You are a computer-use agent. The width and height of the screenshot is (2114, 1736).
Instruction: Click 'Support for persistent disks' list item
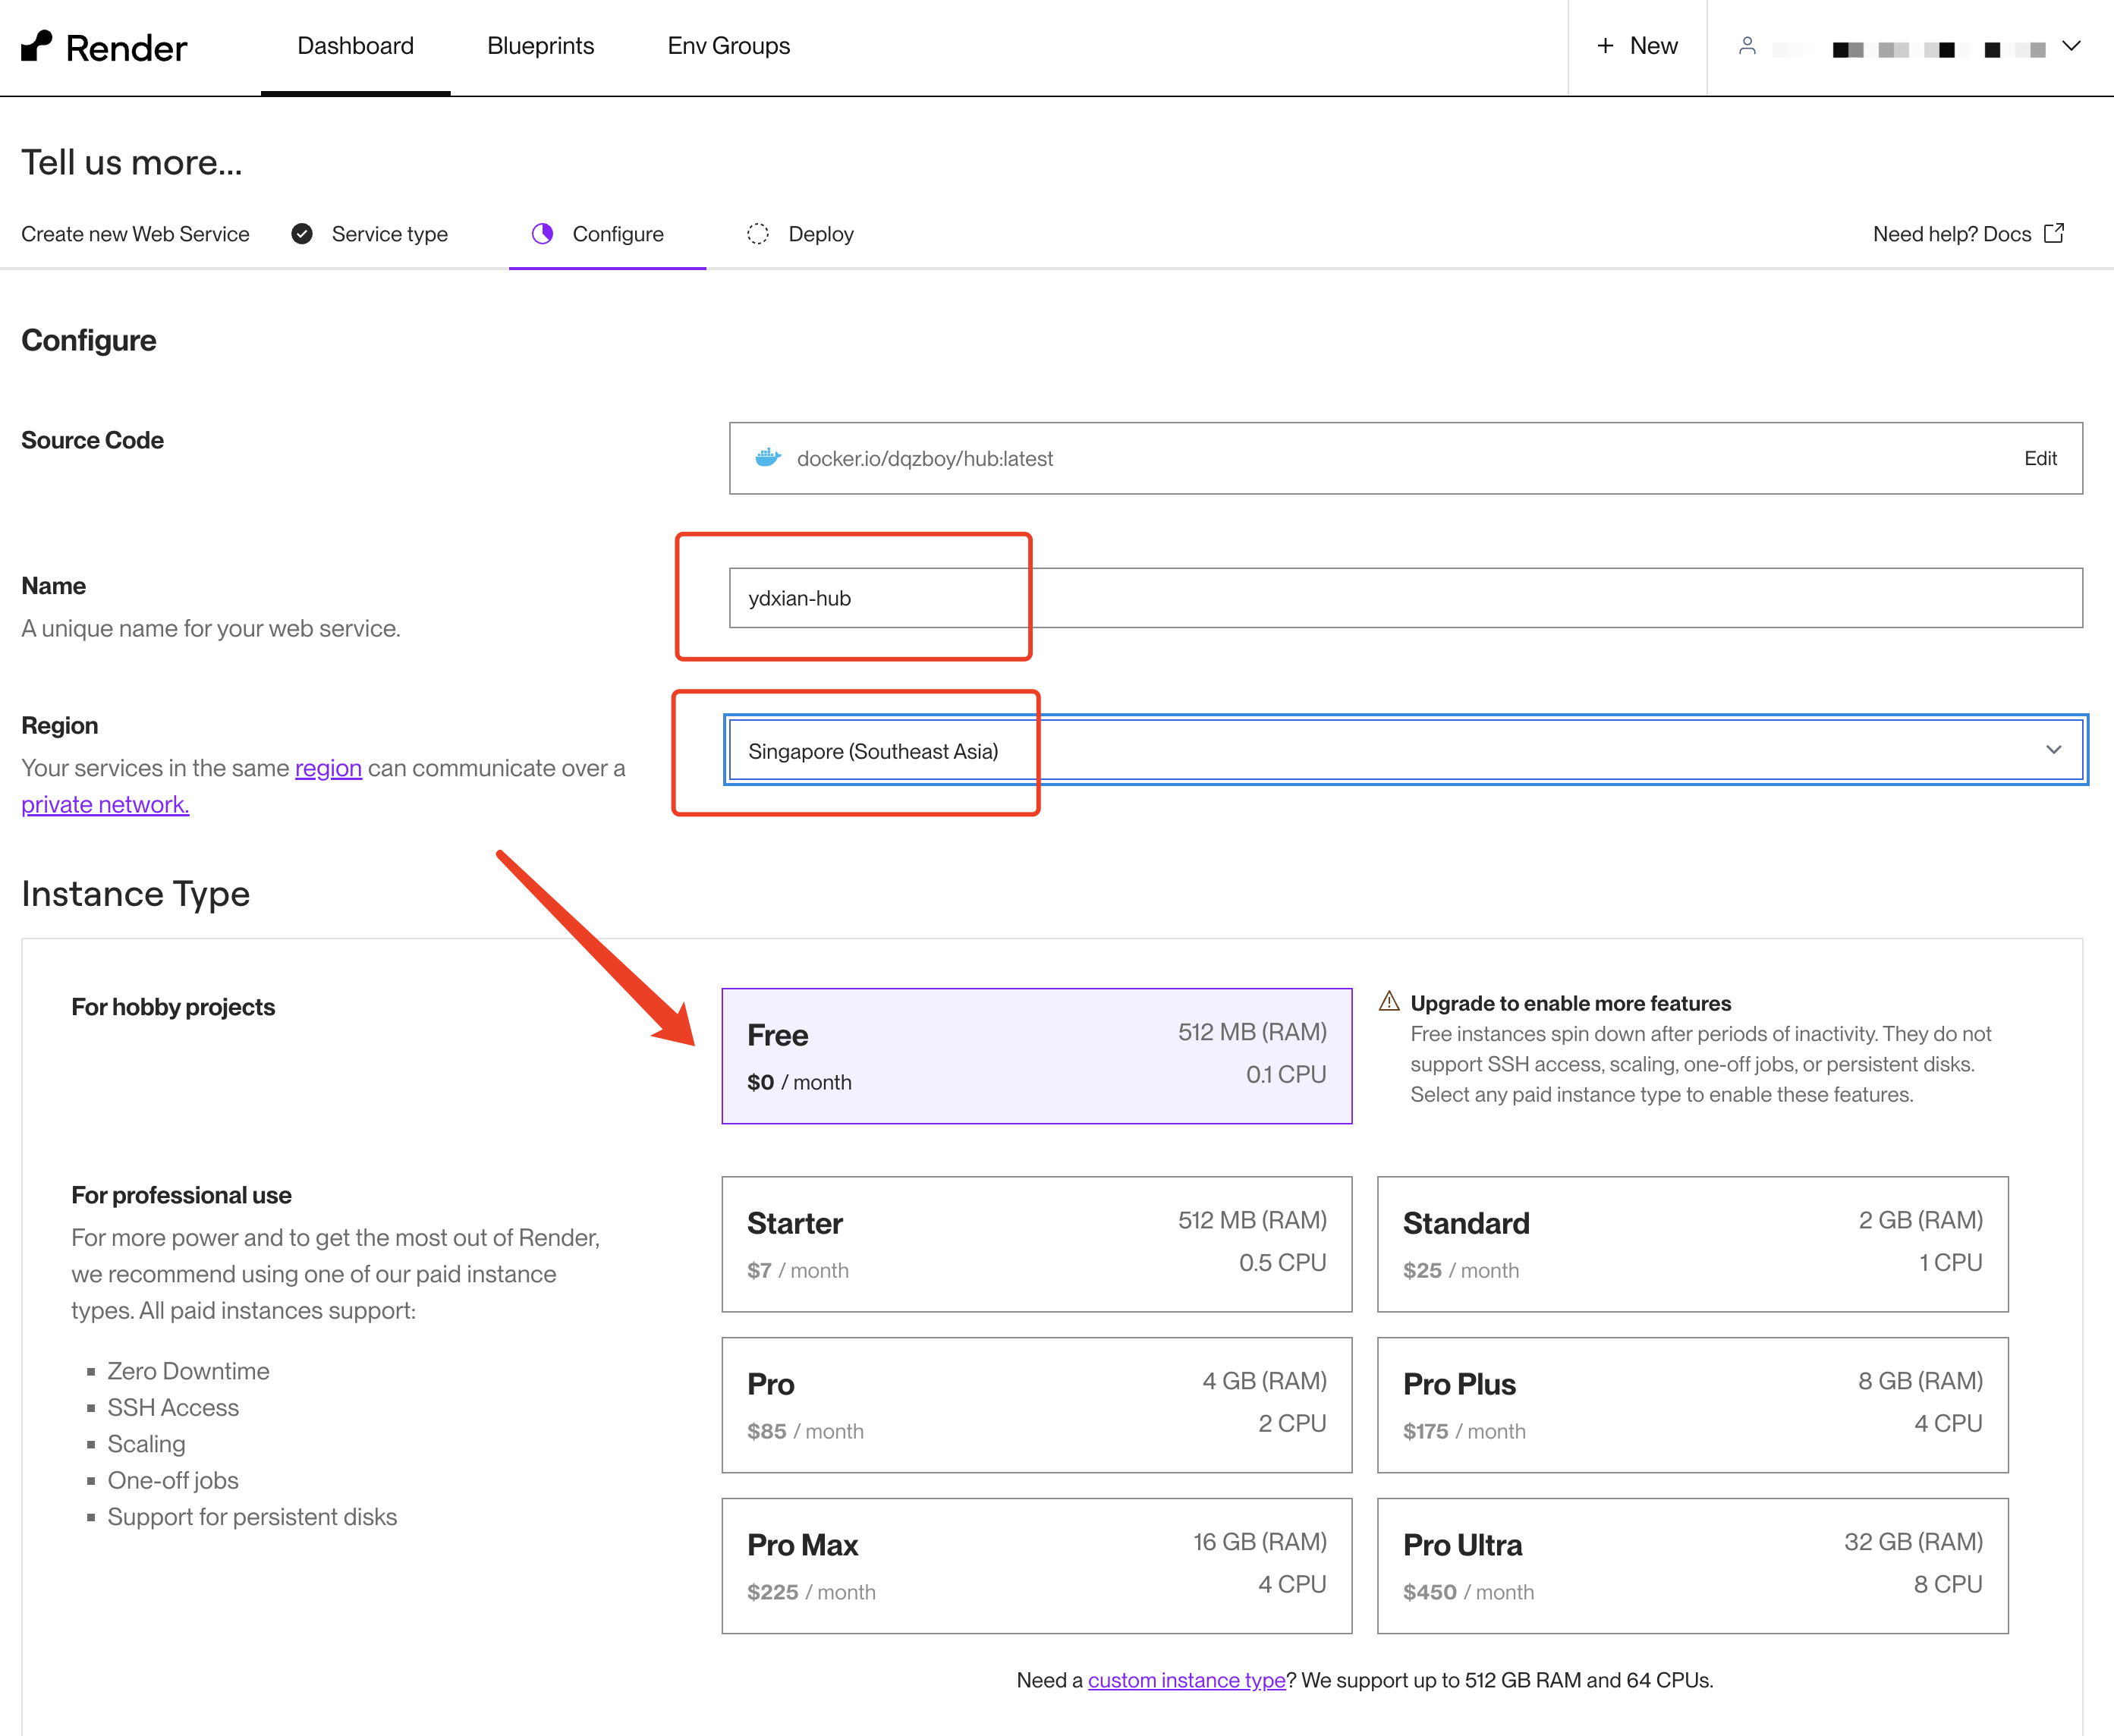[x=252, y=1517]
